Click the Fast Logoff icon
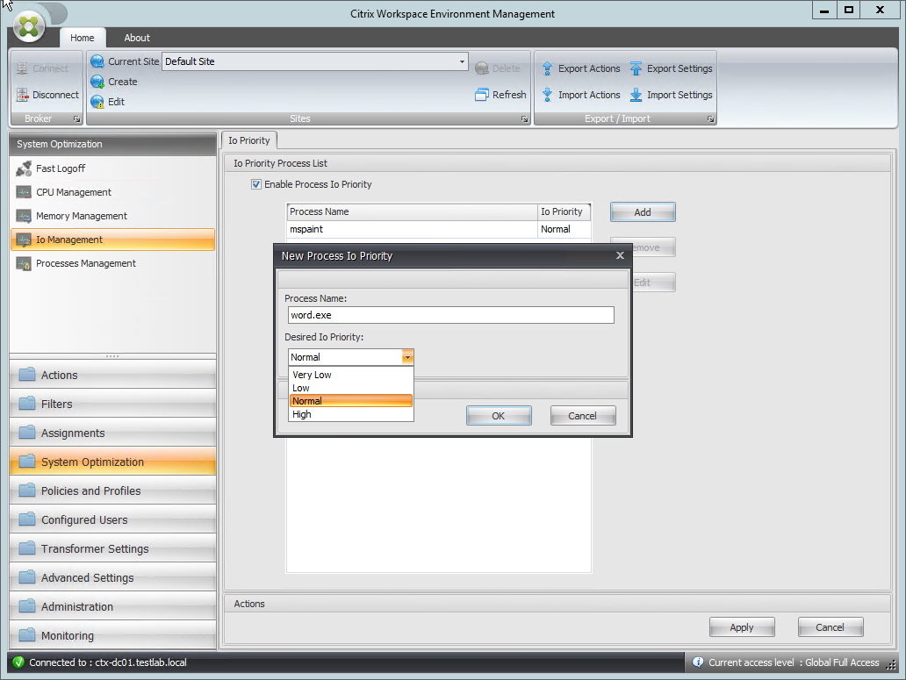Image resolution: width=906 pixels, height=680 pixels. coord(24,168)
